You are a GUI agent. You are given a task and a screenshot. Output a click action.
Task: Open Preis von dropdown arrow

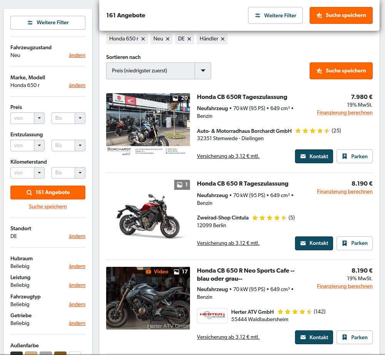click(39, 118)
